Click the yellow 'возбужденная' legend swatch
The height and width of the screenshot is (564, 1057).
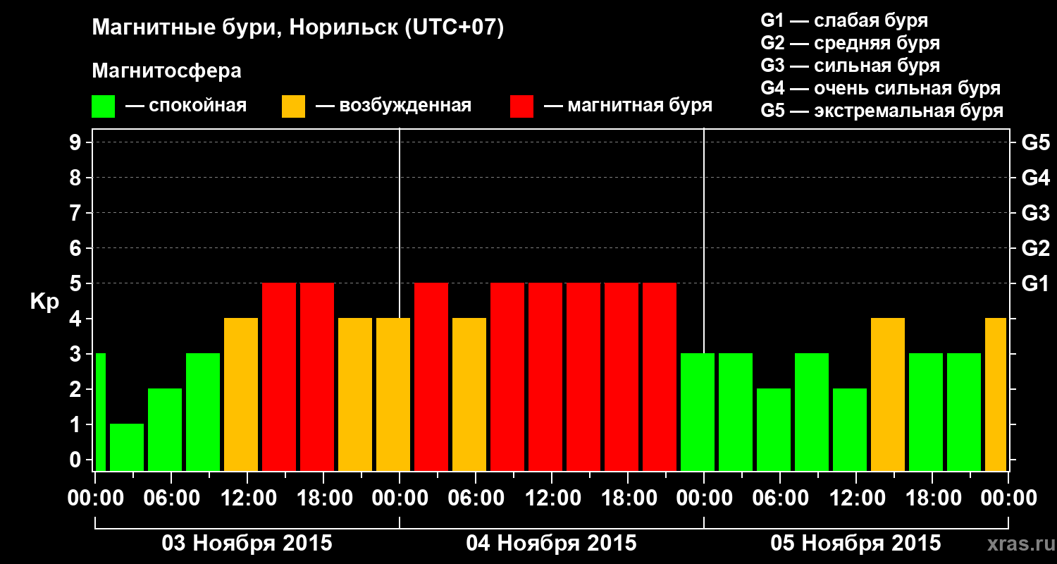point(293,106)
